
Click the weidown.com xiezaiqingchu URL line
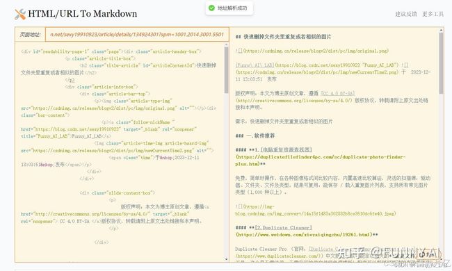point(307,235)
